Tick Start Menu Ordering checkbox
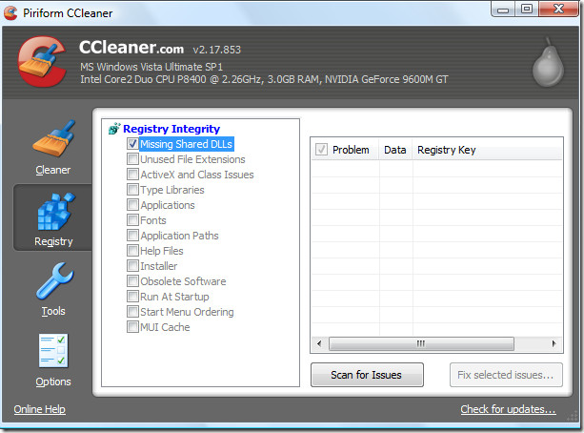584x433 pixels. tap(132, 312)
